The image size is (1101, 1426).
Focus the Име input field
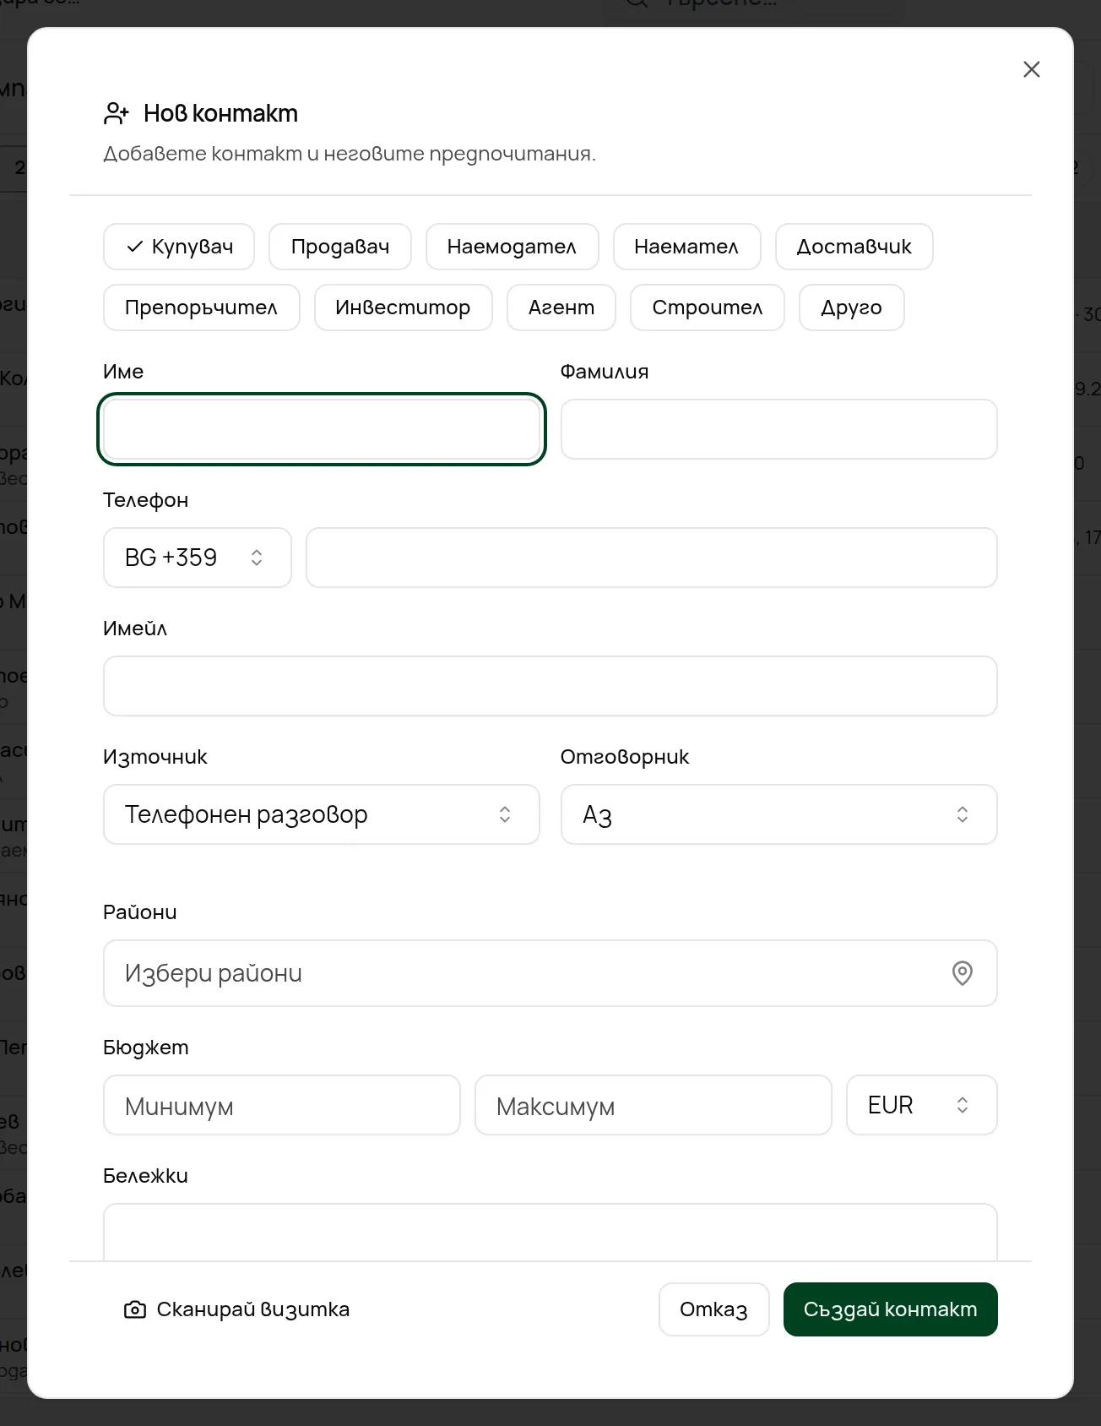(322, 429)
